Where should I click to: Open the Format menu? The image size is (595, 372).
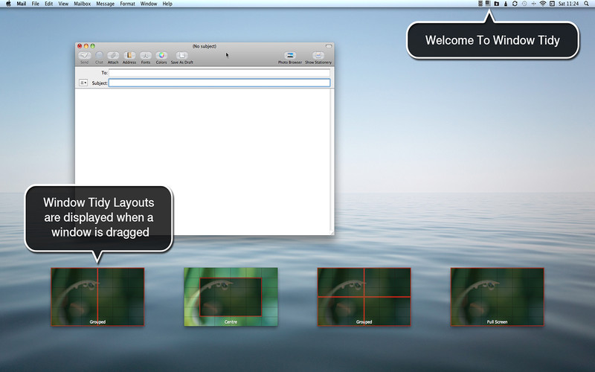127,4
